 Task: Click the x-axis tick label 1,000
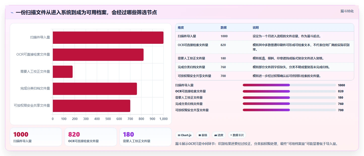point(164,119)
